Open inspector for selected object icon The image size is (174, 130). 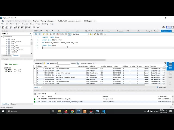[x=11, y=27]
